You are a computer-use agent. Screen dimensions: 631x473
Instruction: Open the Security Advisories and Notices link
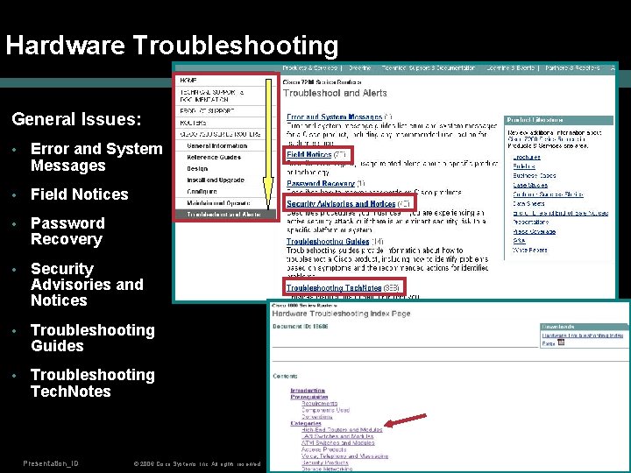(x=341, y=203)
